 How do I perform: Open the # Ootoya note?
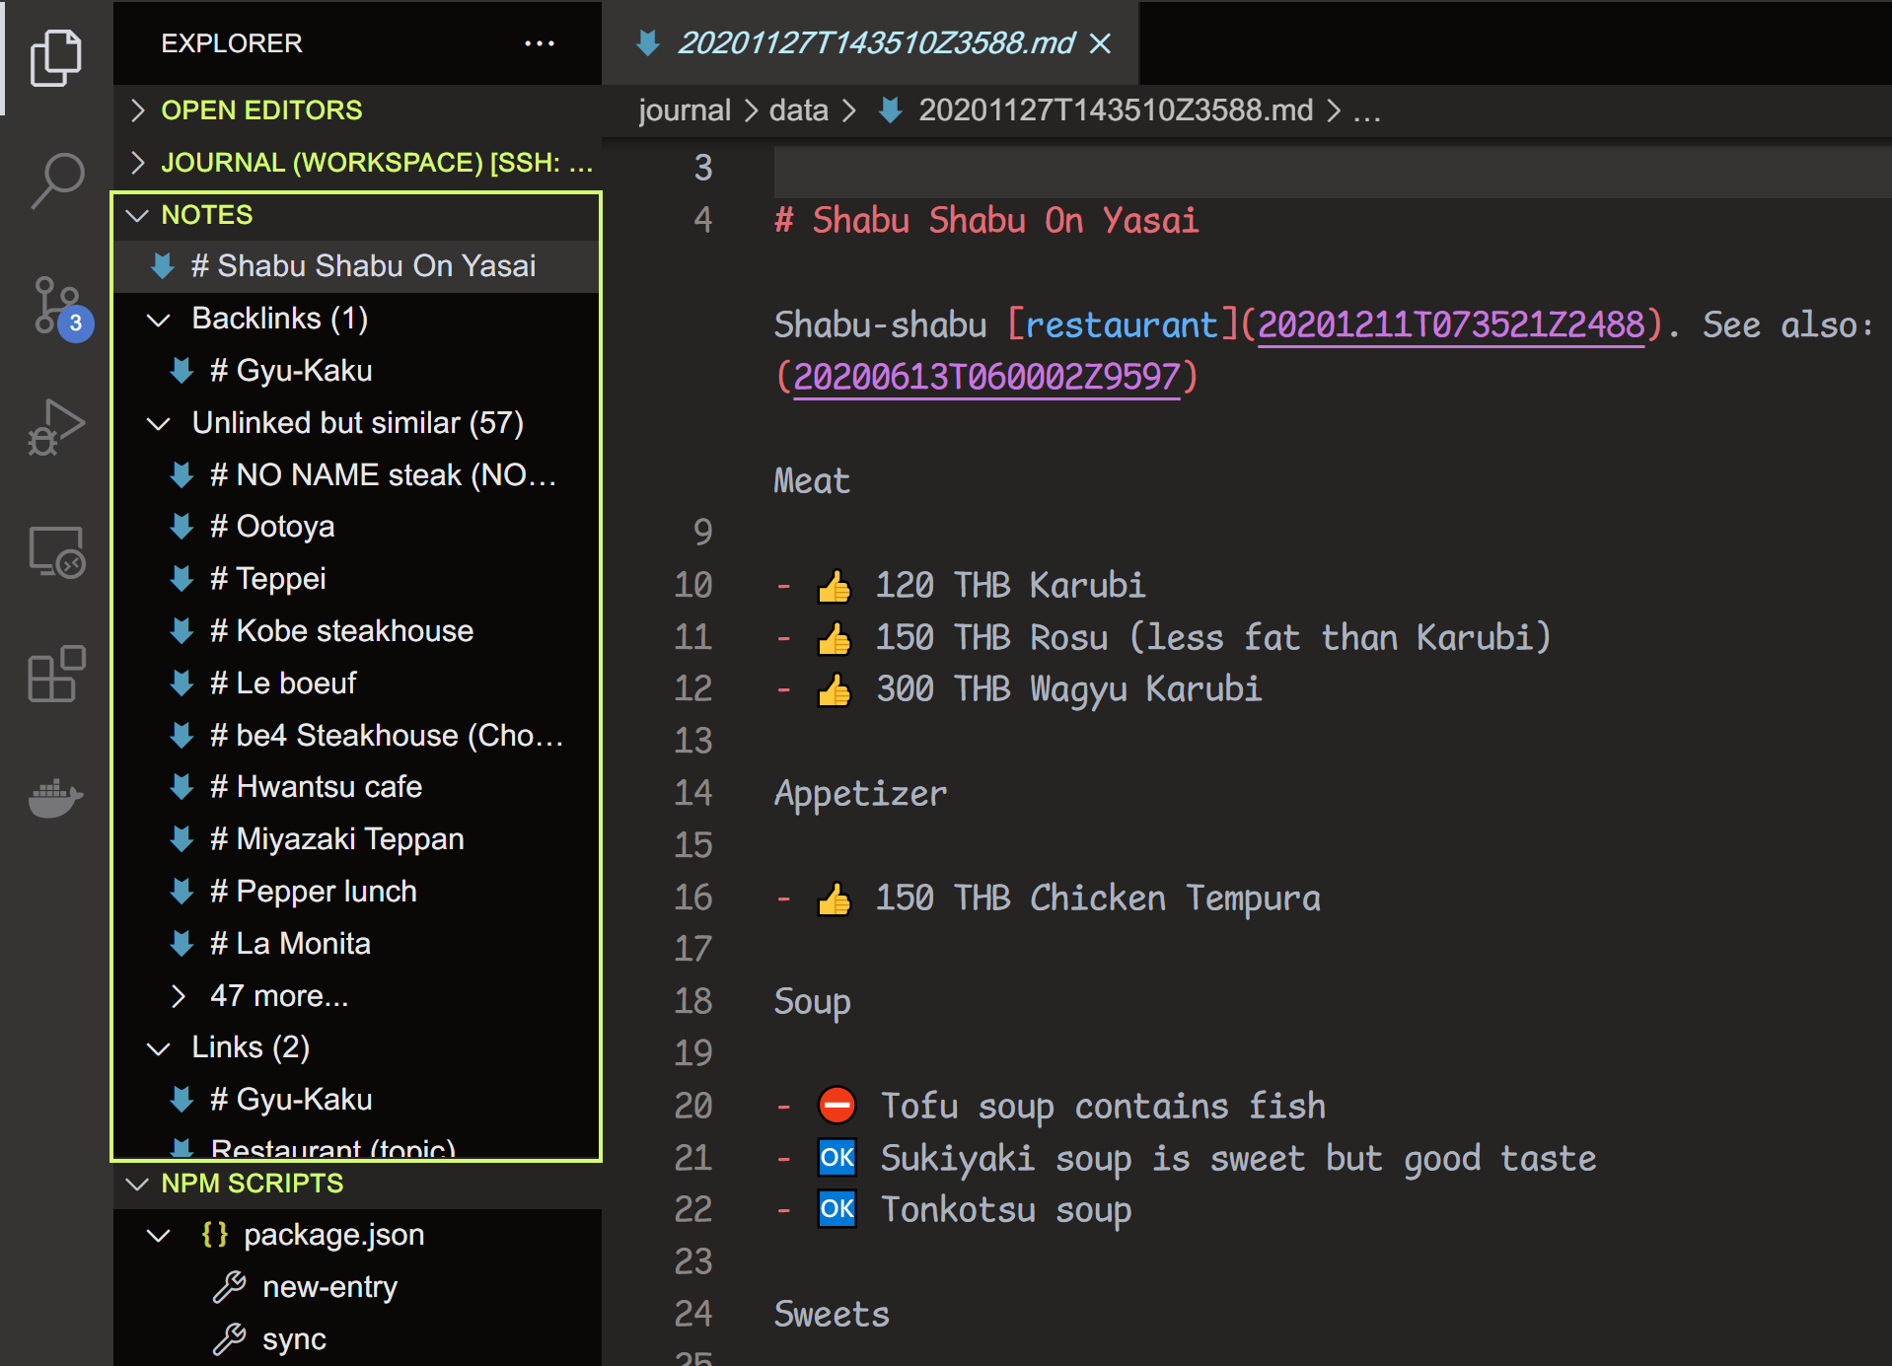pyautogui.click(x=356, y=527)
